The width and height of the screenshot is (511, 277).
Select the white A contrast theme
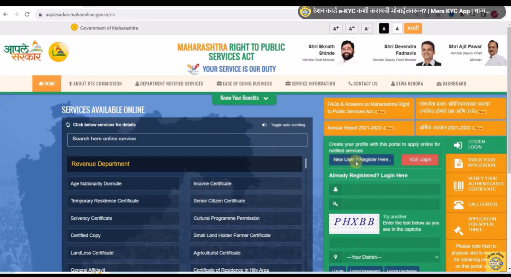(397, 29)
